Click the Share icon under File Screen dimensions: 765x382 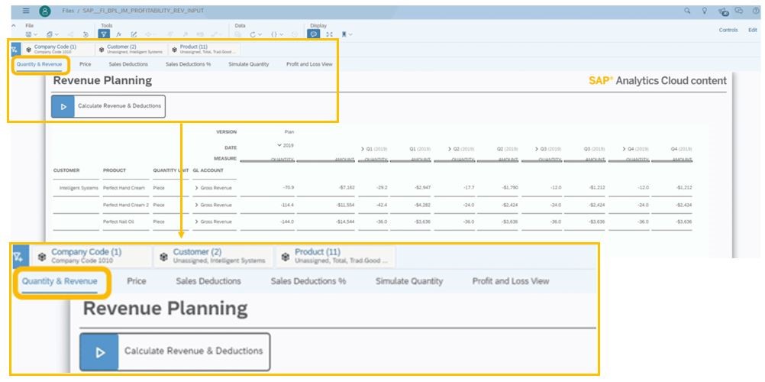pyautogui.click(x=71, y=34)
